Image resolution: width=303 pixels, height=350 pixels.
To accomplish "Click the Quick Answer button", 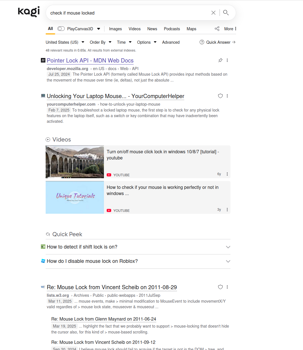I will coord(218,42).
